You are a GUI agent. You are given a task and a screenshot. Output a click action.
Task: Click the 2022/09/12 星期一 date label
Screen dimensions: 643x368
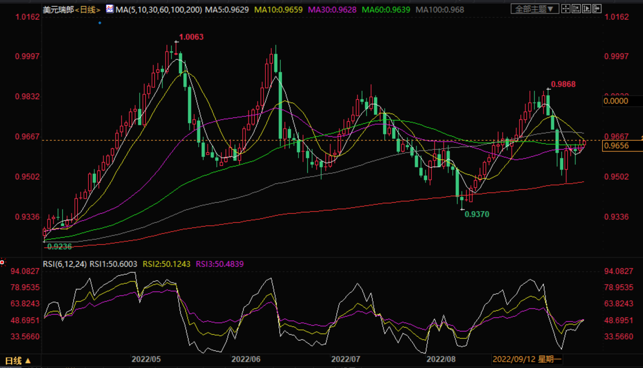pos(527,359)
